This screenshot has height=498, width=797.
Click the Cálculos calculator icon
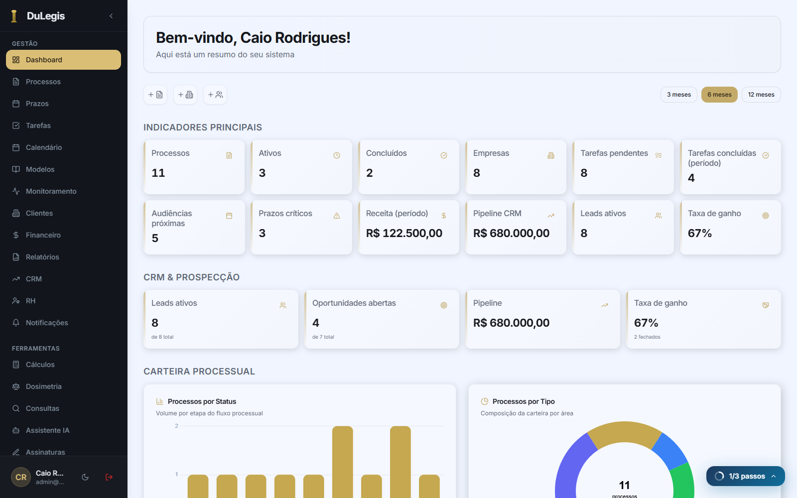coord(16,365)
